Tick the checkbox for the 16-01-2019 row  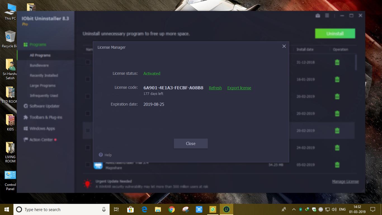coord(88,79)
